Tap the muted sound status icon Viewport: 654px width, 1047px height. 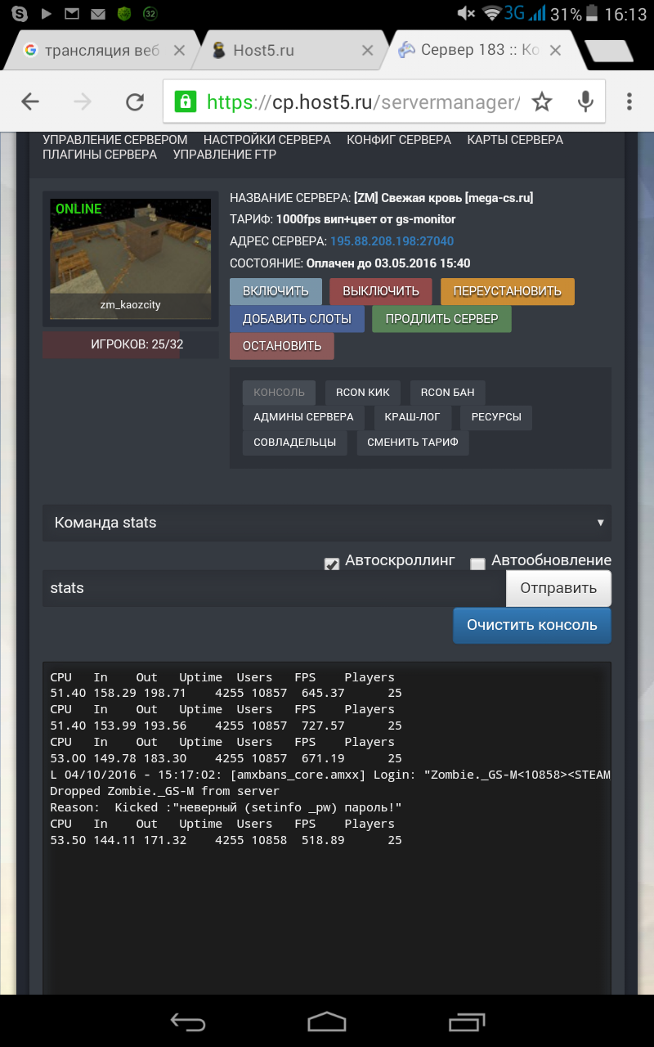pos(466,14)
